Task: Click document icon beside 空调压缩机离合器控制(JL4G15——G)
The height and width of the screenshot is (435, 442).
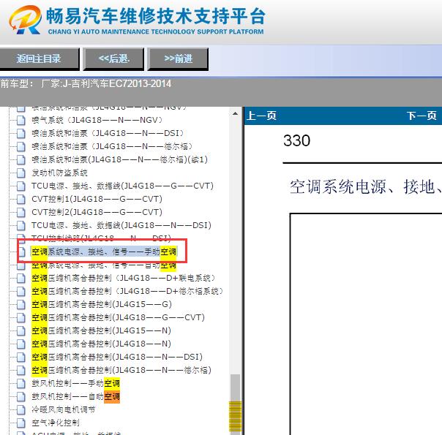Action: tap(21, 304)
